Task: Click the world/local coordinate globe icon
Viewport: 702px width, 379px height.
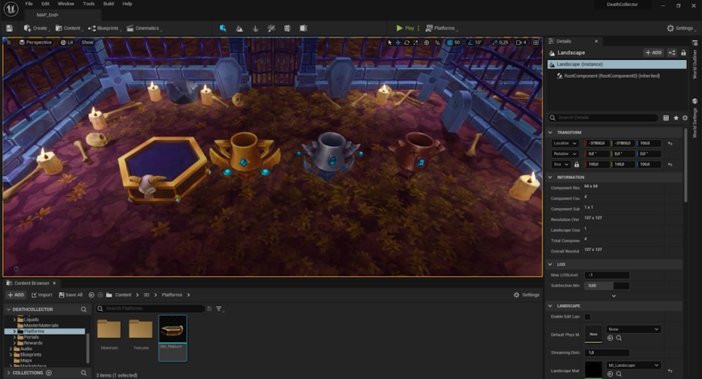Action: pos(426,43)
